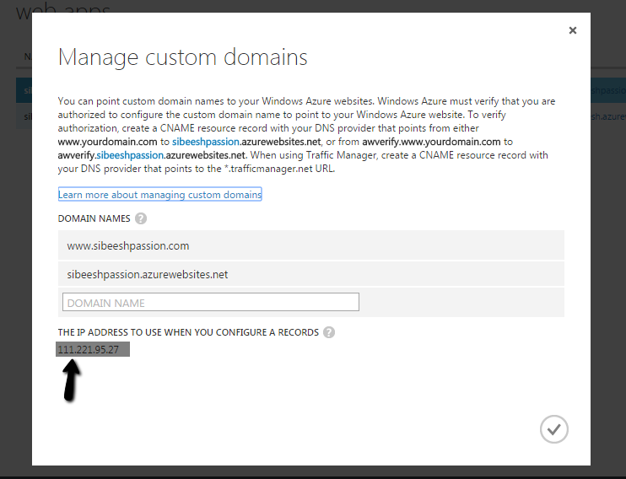The height and width of the screenshot is (479, 626).
Task: Click into the DOMAIN NAME input field
Action: 211,303
